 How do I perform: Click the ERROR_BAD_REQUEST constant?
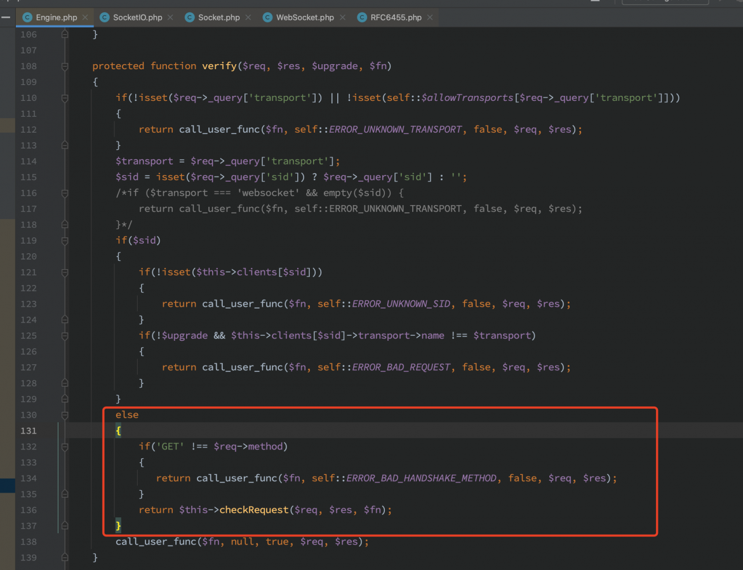tap(401, 368)
